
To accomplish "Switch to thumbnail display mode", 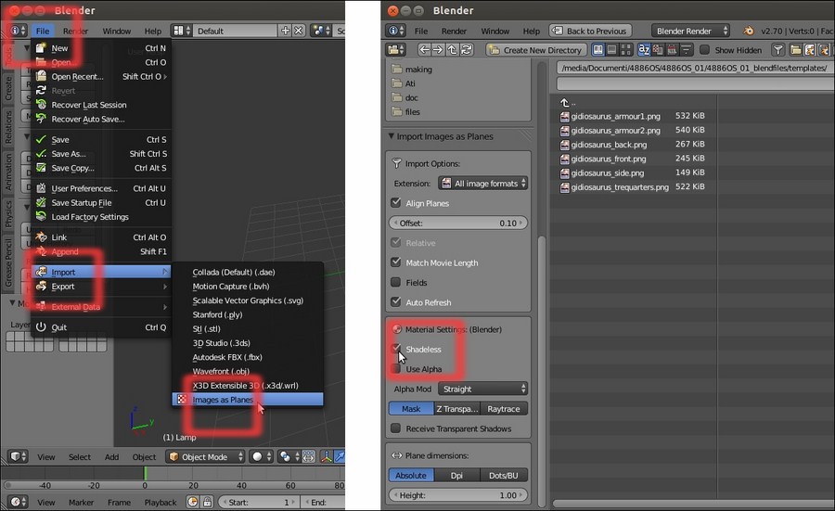I will point(625,49).
